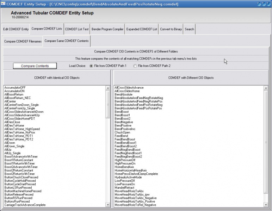Close the COMDEF Entity Setup window
The width and height of the screenshot is (272, 211).
click(268, 3)
